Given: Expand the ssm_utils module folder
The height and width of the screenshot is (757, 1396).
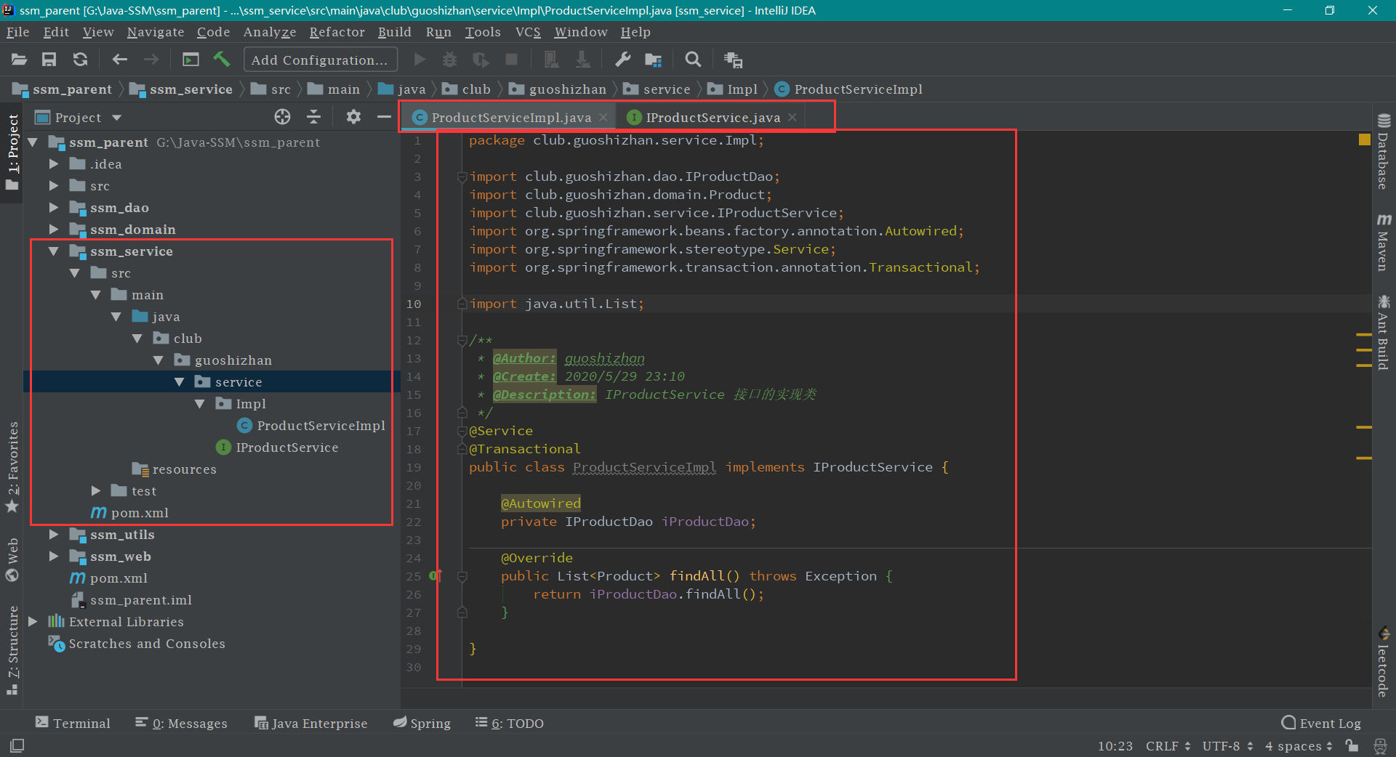Looking at the screenshot, I should coord(53,535).
